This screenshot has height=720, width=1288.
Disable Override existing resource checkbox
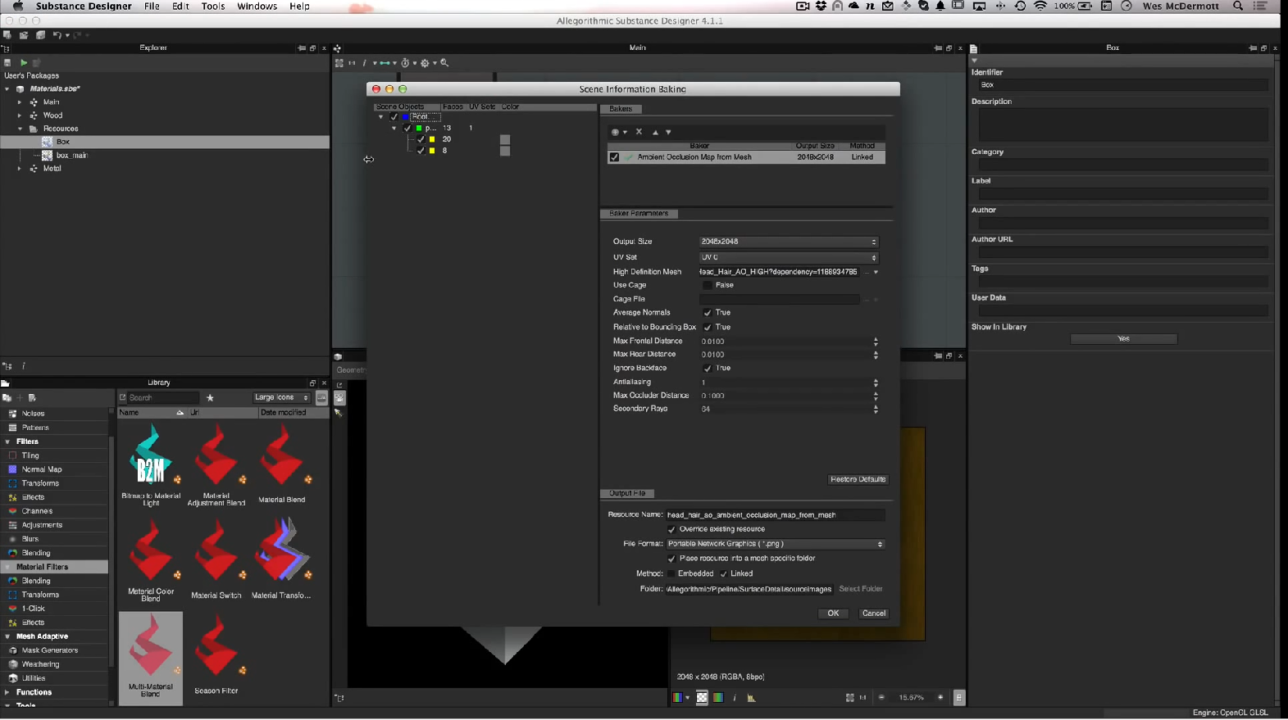(x=671, y=529)
